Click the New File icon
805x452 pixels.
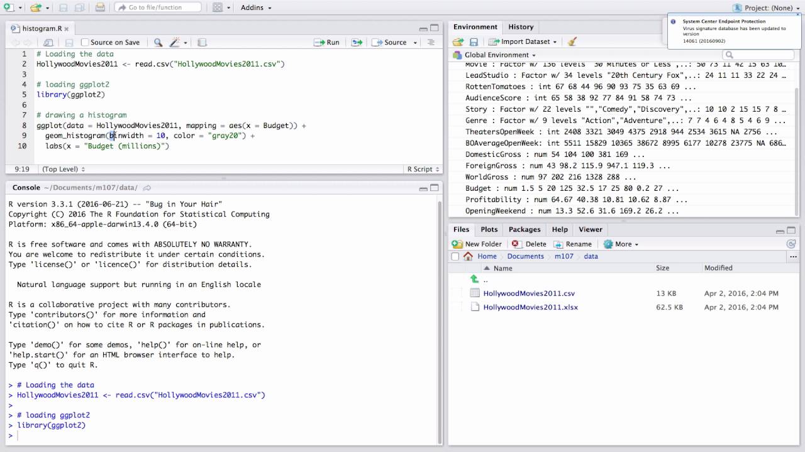point(8,8)
